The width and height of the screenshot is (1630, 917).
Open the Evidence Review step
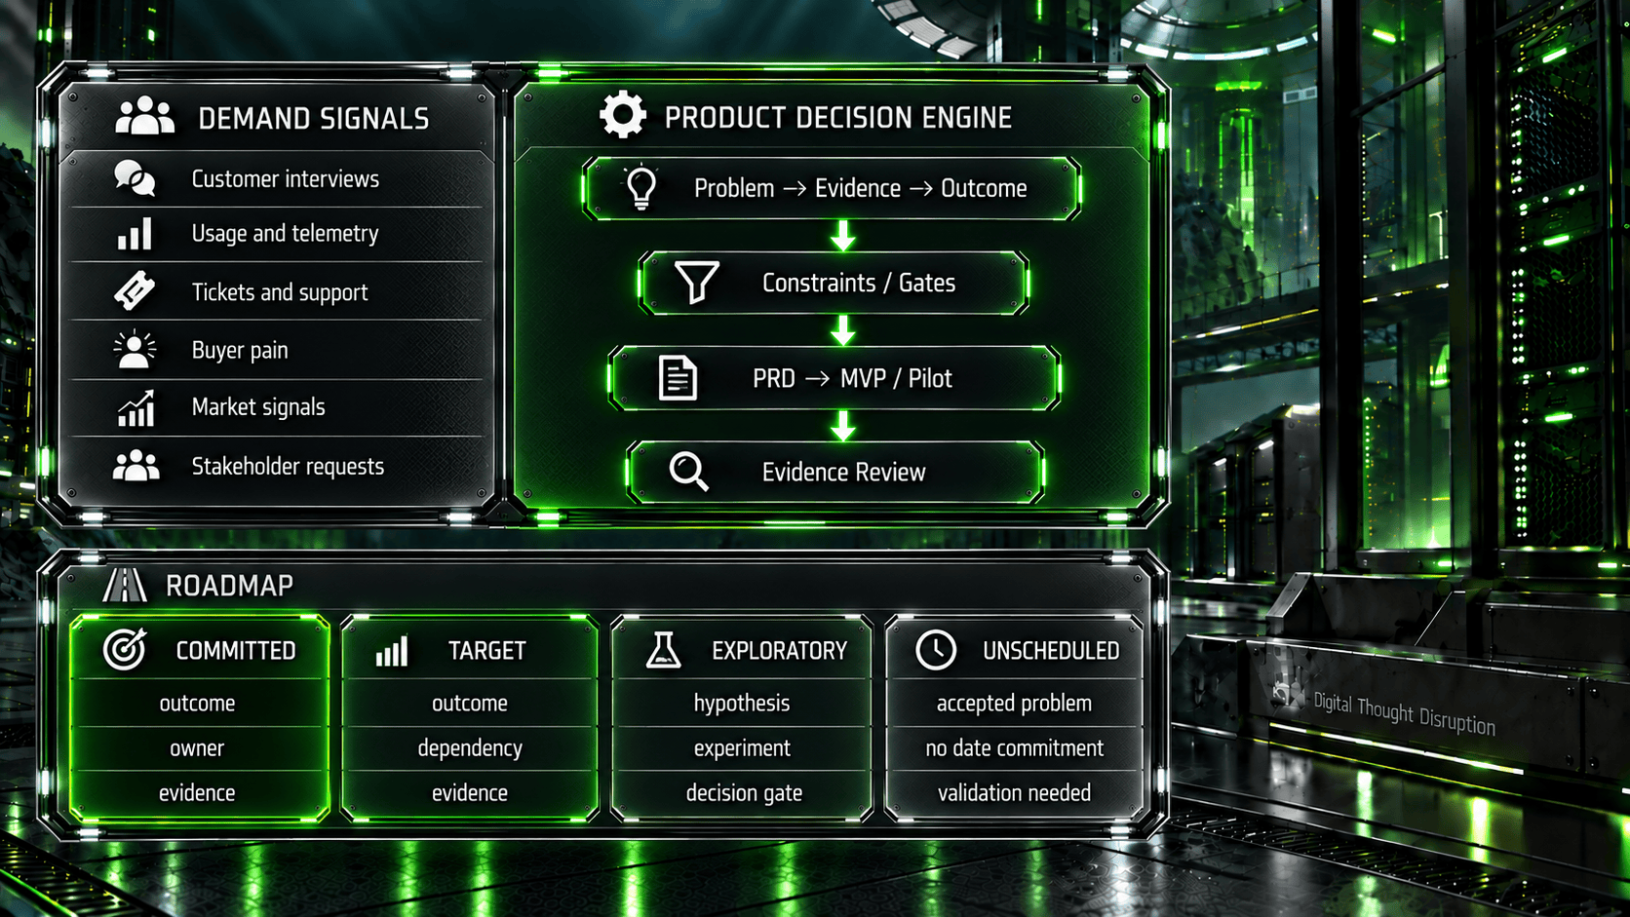(835, 472)
